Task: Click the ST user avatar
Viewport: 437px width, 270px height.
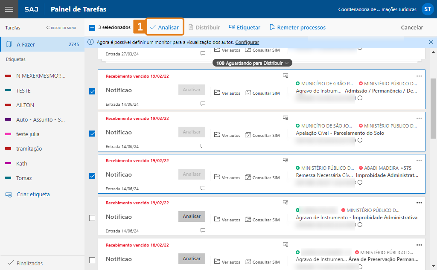Action: point(427,9)
